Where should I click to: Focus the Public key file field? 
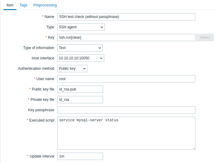80,89
